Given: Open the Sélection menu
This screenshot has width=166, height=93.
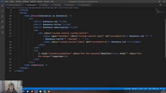Looking at the screenshot, I should click(x=18, y=2).
